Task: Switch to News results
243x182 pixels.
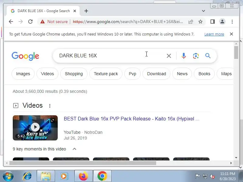Action: [x=182, y=74]
